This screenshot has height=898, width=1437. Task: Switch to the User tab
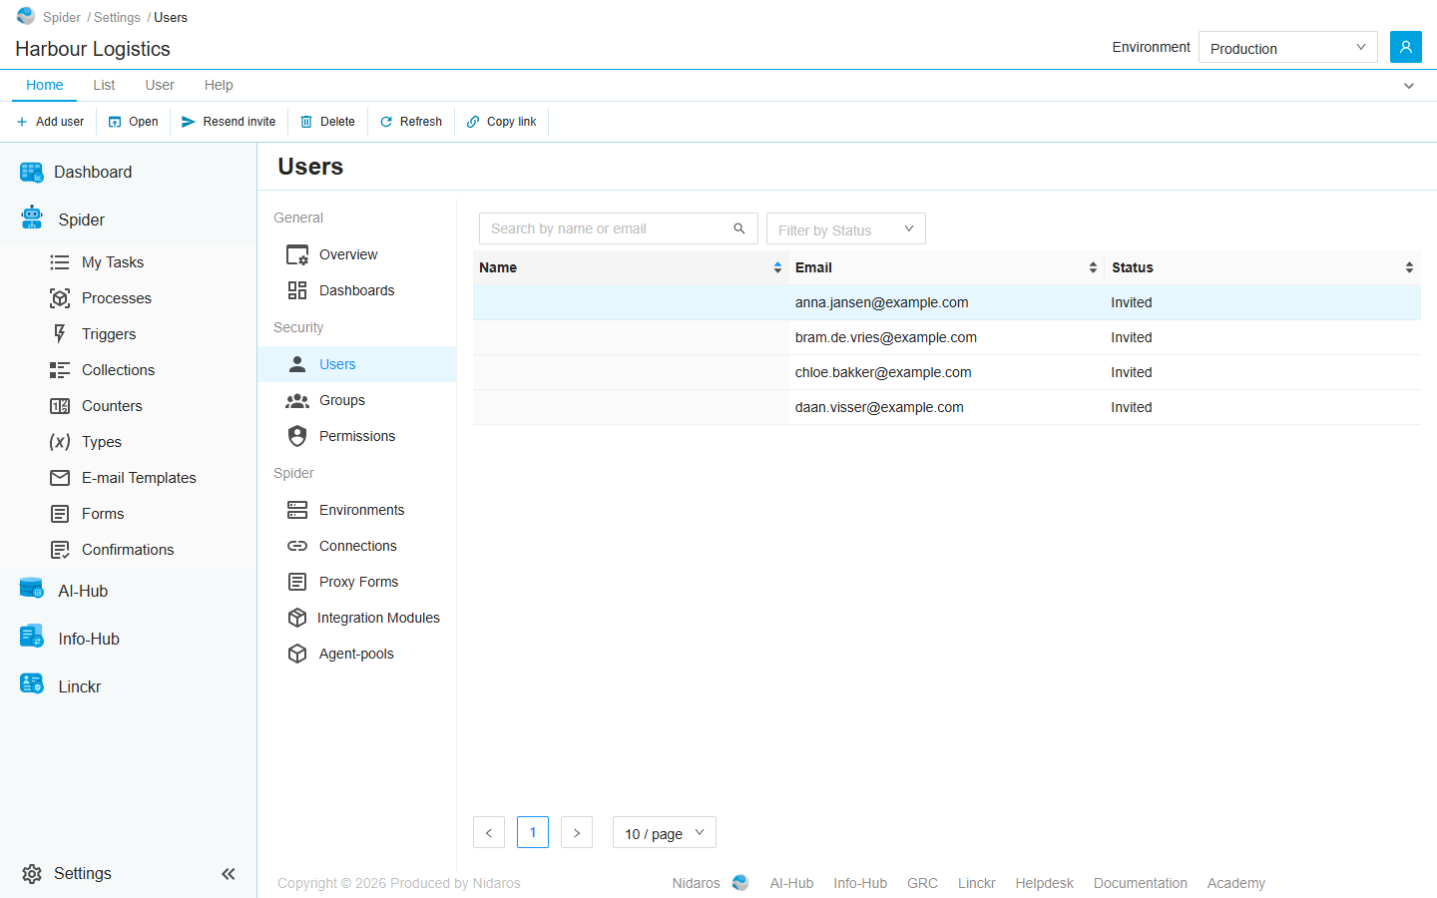point(160,85)
